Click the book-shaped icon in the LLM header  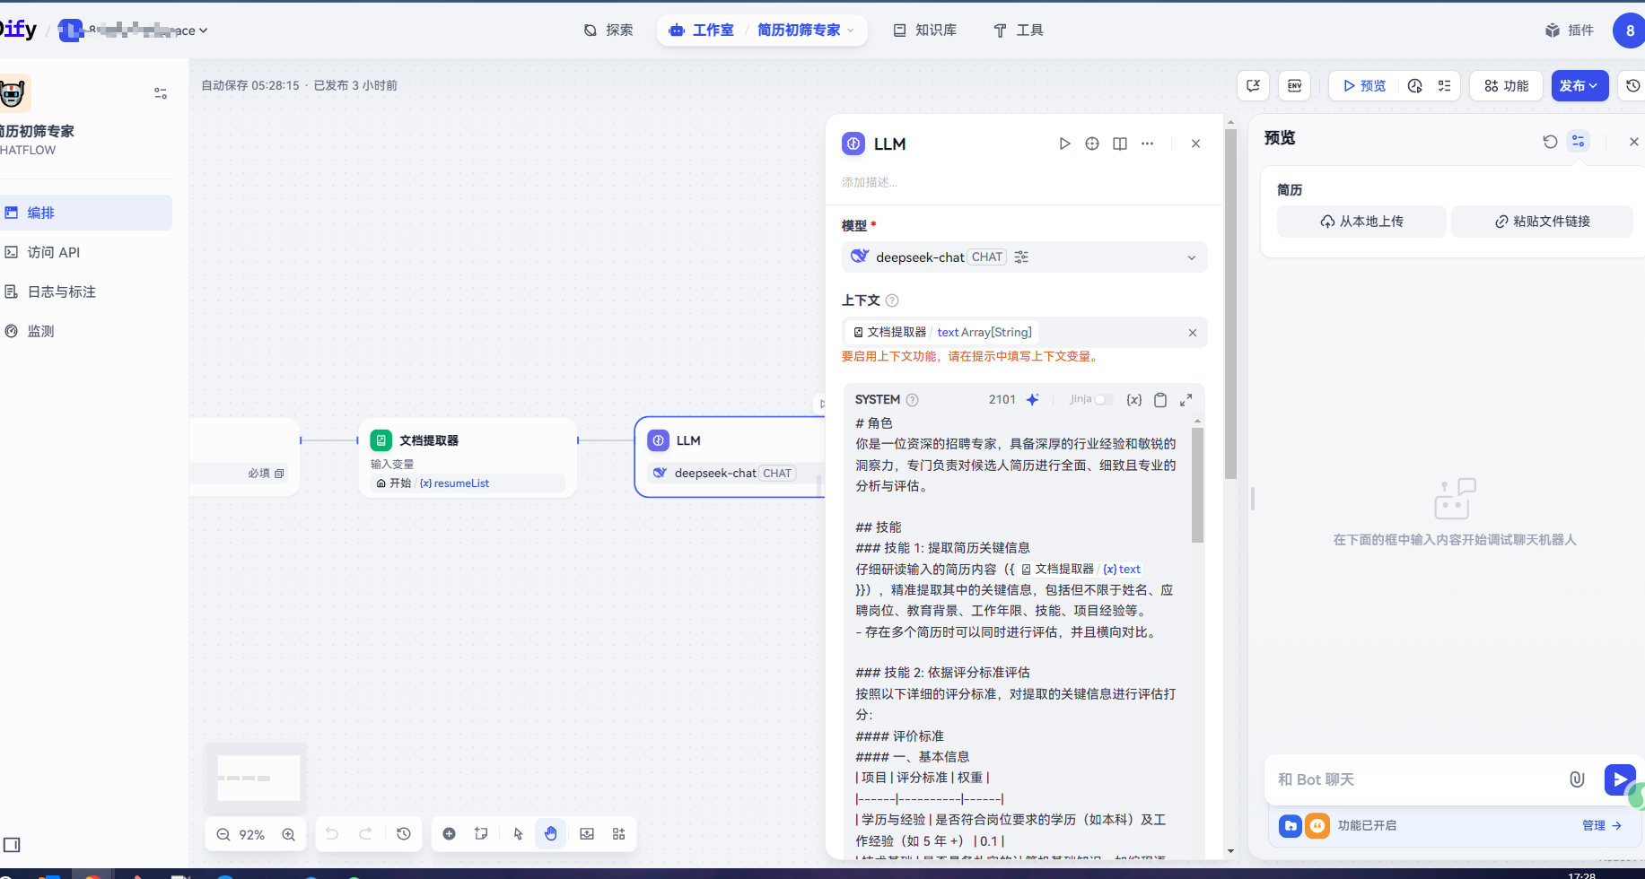click(x=1120, y=144)
